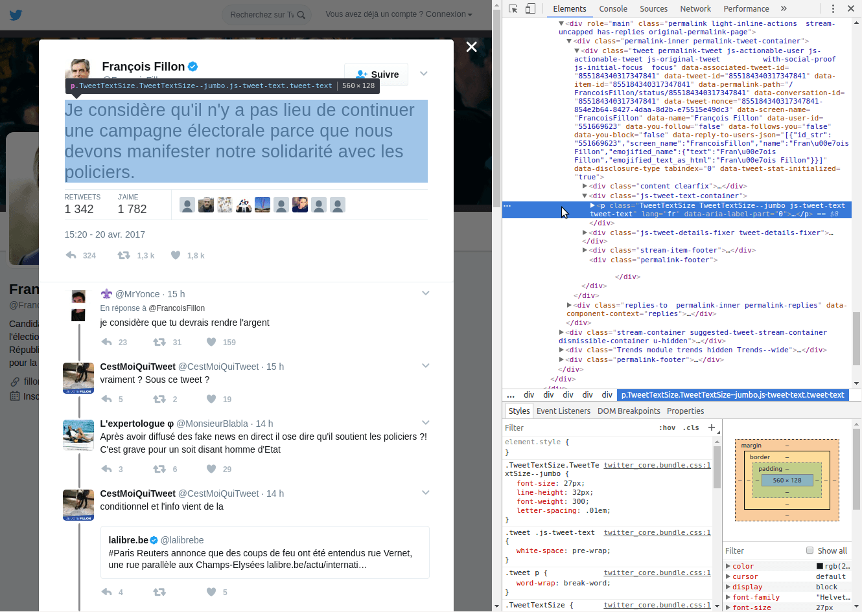This screenshot has height=612, width=862.
Task: Reply to 'vraiment ? Sous ce tweet ?'
Action: [107, 399]
